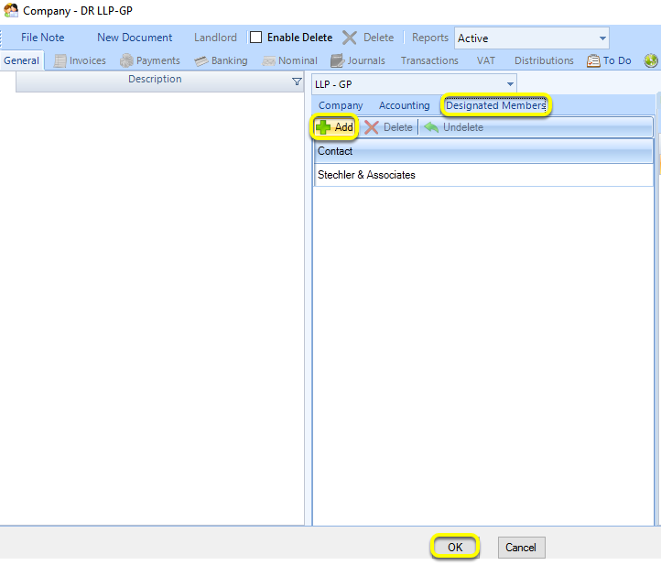This screenshot has height=565, width=661.
Task: Expand the Active status dropdown
Action: pyautogui.click(x=602, y=38)
